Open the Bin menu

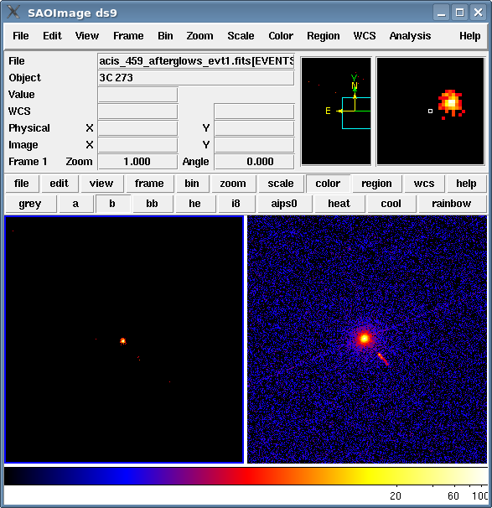pyautogui.click(x=165, y=36)
